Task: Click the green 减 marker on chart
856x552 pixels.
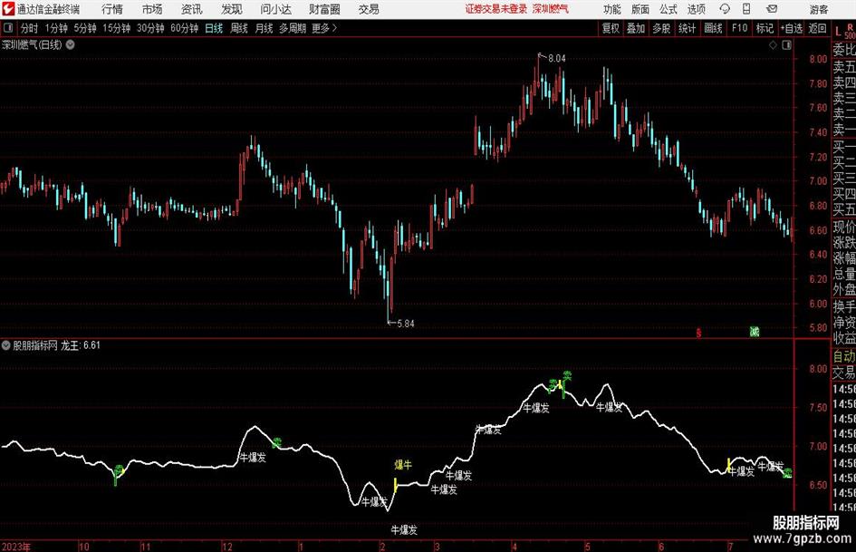Action: [754, 331]
